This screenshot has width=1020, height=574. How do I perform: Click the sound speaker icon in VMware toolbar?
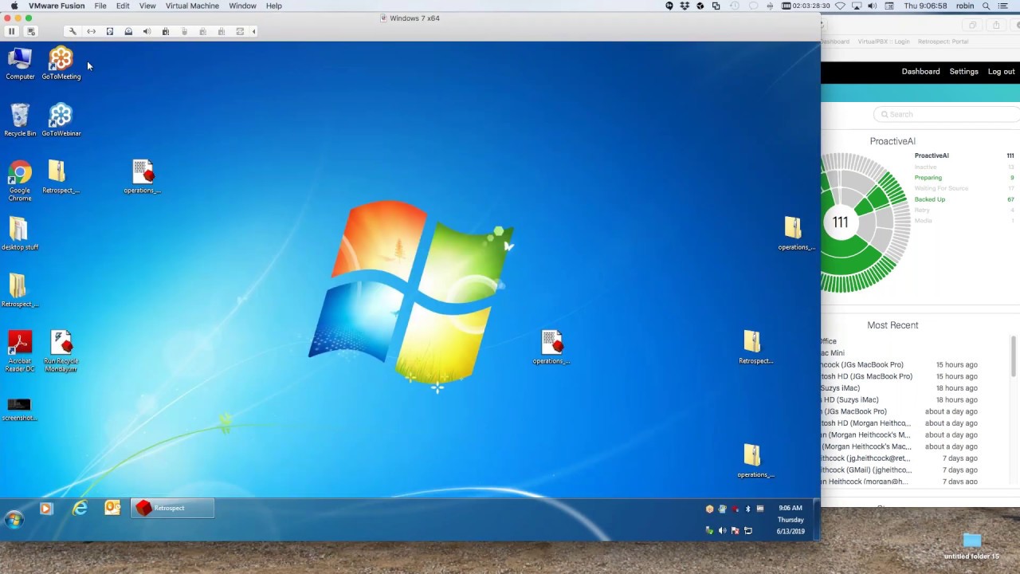[147, 31]
